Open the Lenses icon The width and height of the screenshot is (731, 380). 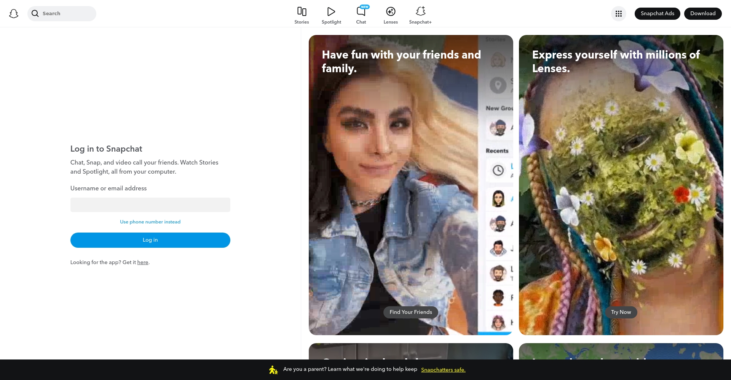391,11
